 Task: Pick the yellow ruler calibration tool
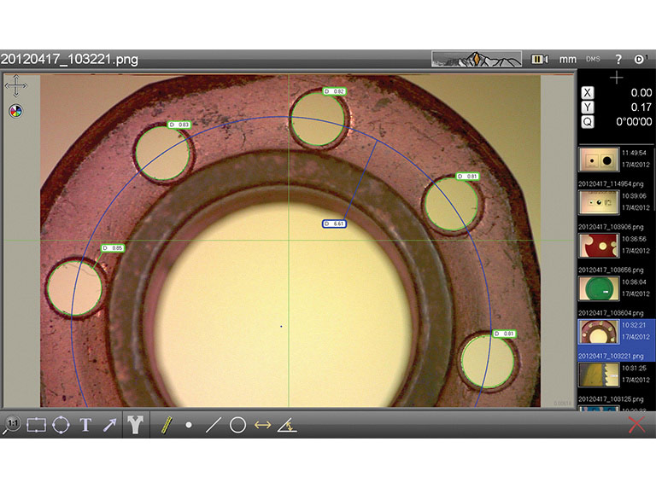point(167,424)
